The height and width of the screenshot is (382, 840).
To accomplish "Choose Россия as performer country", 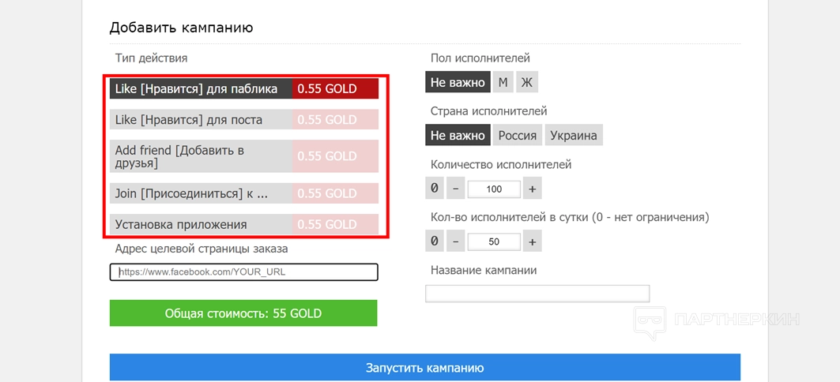I will [518, 135].
